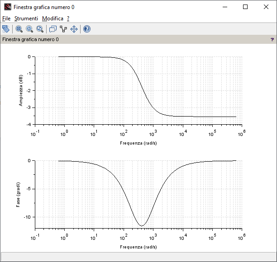The width and height of the screenshot is (277, 262).
Task: Open the File menu
Action: (x=6, y=19)
